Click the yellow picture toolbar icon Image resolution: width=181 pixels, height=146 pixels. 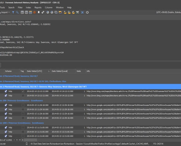[x=60, y=12]
